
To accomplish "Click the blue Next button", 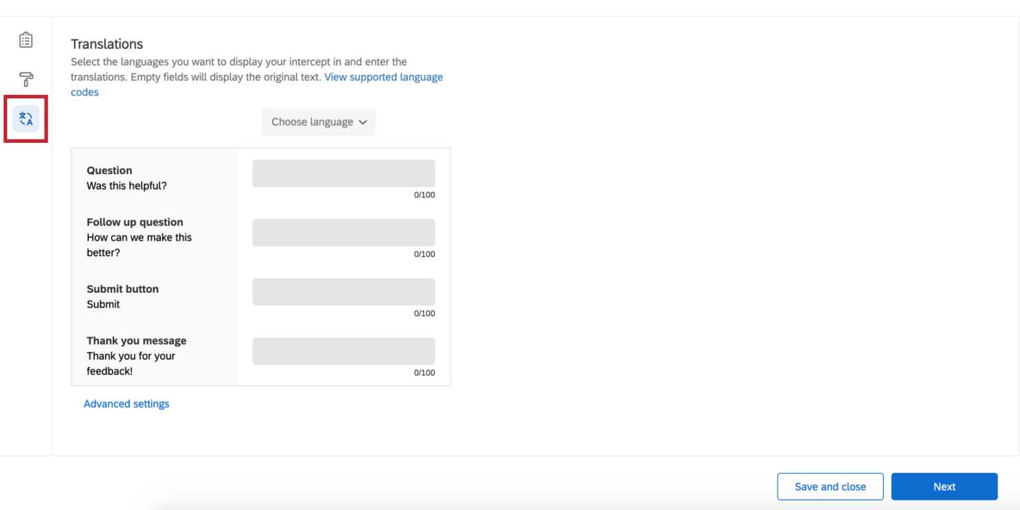I will (944, 487).
